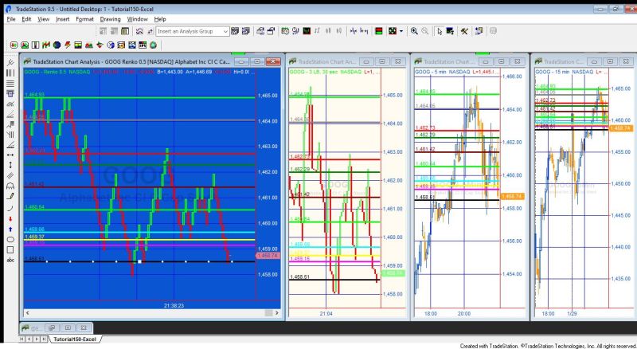Select the cyan 1,459.66 line in the Renko chart
This screenshot has height=349, width=637.
[139, 232]
